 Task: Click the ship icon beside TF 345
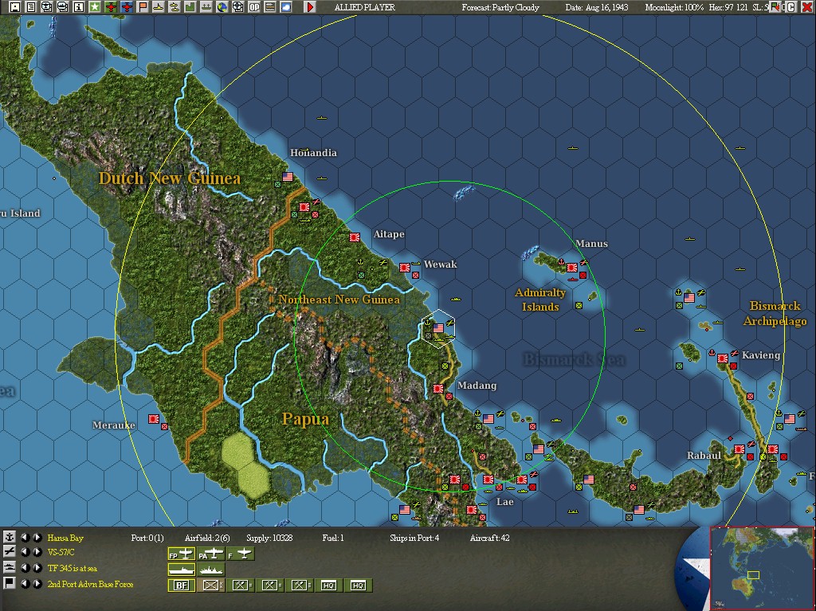pyautogui.click(x=10, y=567)
